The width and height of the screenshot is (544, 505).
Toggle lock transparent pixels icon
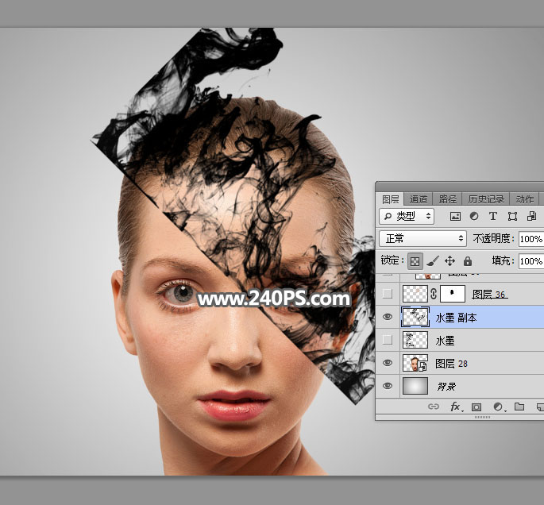[415, 261]
